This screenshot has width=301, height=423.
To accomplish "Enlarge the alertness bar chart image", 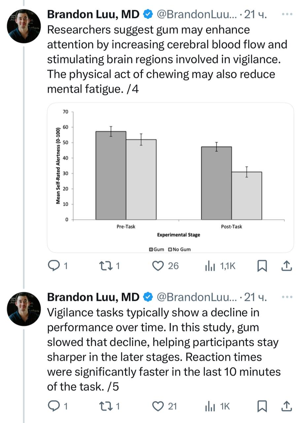I will click(x=170, y=178).
